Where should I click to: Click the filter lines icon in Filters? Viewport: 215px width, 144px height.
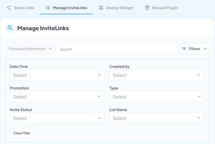click(184, 49)
